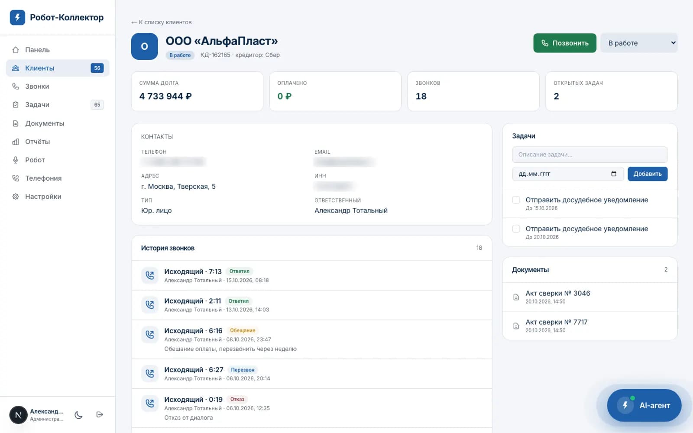Check the task due 15.10.2026

[516, 200]
